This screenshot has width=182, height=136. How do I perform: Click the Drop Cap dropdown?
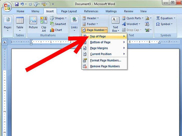point(132,30)
